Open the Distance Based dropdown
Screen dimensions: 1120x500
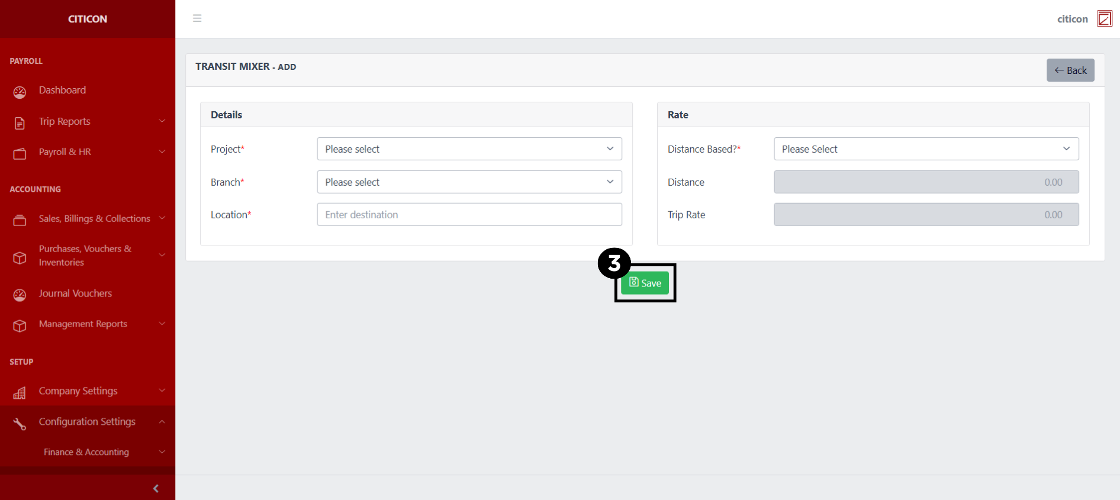(926, 149)
